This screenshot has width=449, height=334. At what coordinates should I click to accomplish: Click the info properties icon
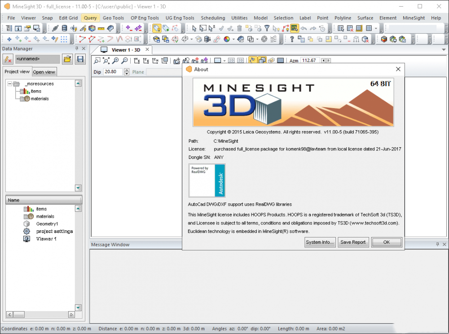point(18,28)
